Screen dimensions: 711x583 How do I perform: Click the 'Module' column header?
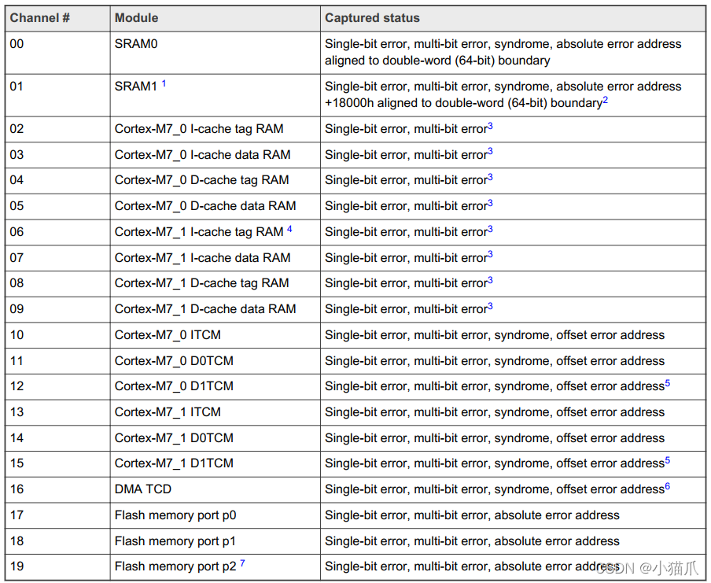[x=215, y=18]
